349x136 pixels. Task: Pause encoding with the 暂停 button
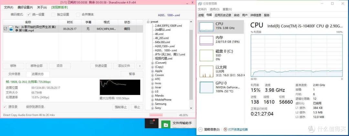pos(132,74)
